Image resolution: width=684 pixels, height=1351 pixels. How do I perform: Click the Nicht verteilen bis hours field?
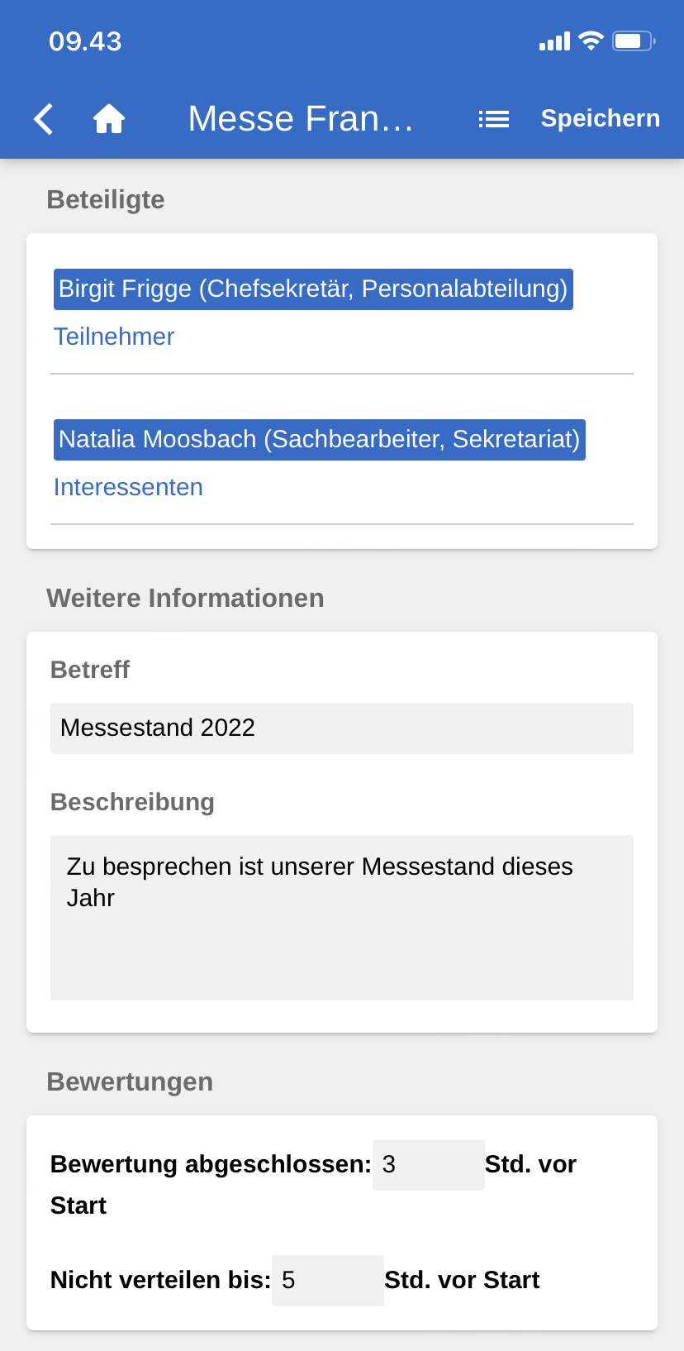coord(327,1281)
